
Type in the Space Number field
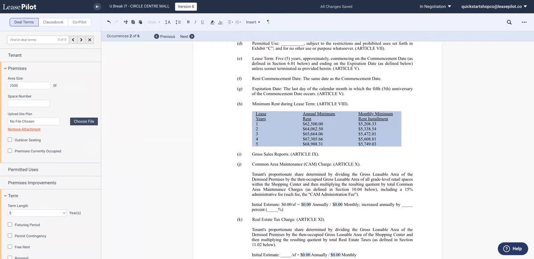pyautogui.click(x=29, y=103)
